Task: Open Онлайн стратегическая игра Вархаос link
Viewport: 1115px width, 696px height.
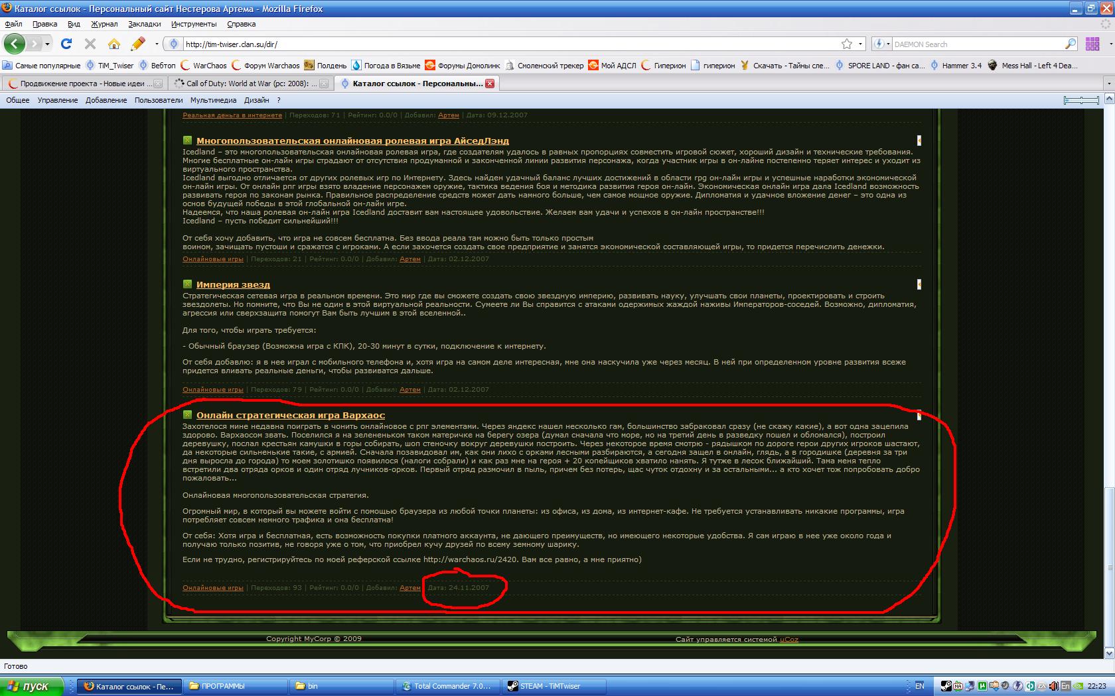Action: [291, 415]
